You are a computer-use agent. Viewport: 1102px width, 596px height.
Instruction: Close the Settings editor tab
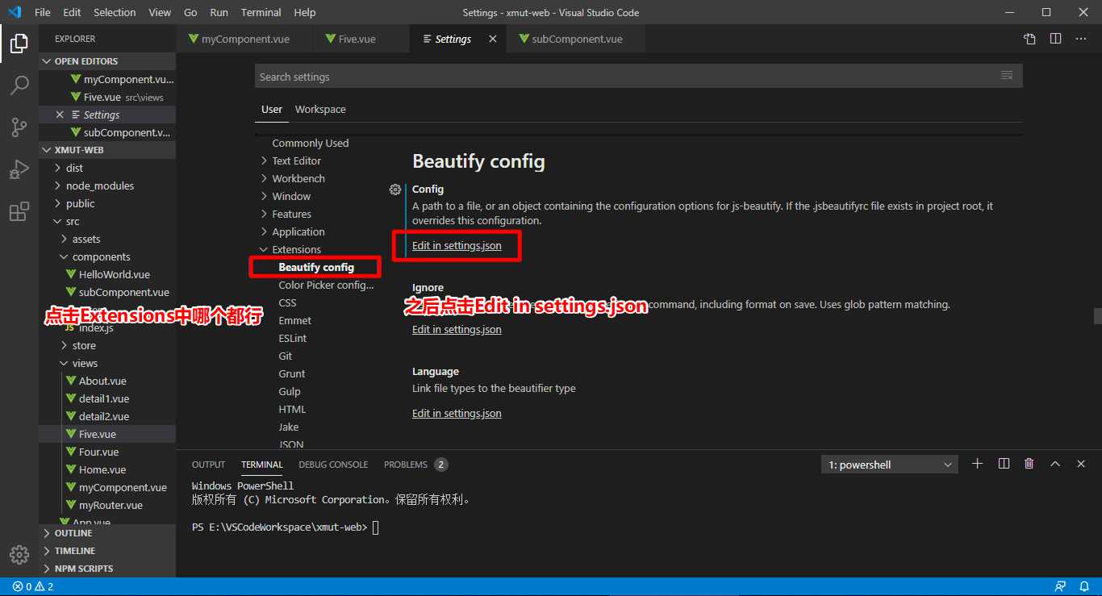point(493,39)
